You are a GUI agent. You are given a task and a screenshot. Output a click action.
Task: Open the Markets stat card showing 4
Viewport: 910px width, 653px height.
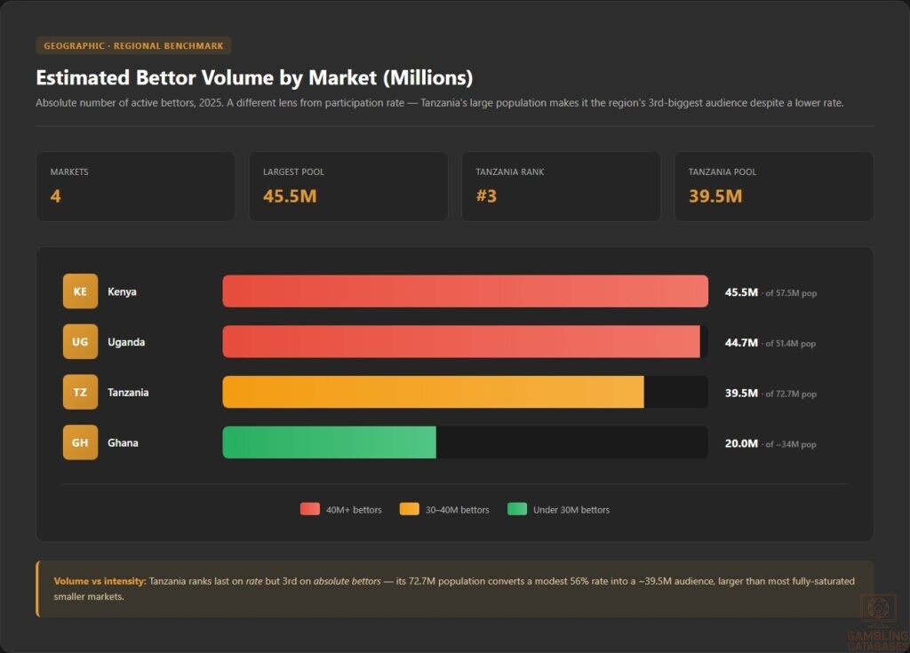136,187
